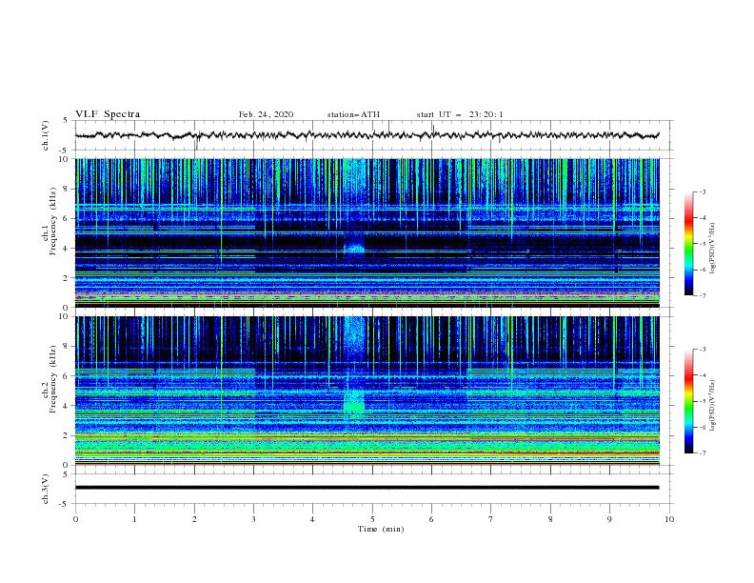The width and height of the screenshot is (754, 583).
Task: Click the "Time (min)" axis label
Action: pyautogui.click(x=381, y=529)
